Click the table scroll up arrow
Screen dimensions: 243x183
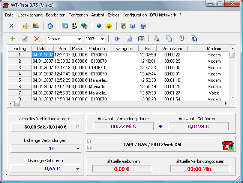tap(232, 49)
